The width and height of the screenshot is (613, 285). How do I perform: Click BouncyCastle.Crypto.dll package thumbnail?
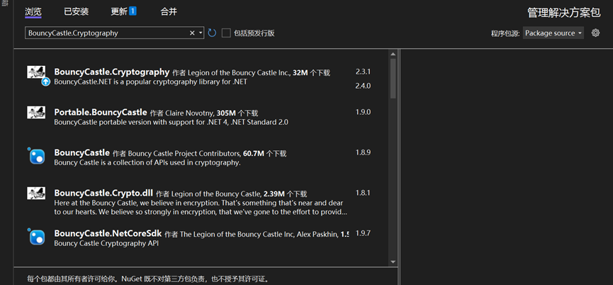point(36,193)
